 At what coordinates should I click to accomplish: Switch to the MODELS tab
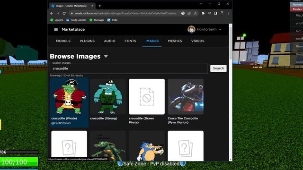coord(63,41)
